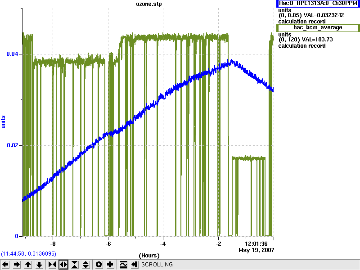
Task: Click the 0.02 y-axis label
Action: coord(13,145)
